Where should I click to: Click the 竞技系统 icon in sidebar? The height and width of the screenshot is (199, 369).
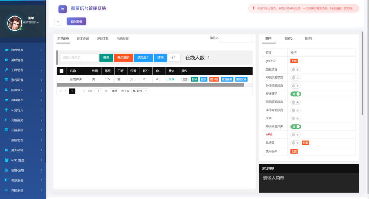point(6,190)
